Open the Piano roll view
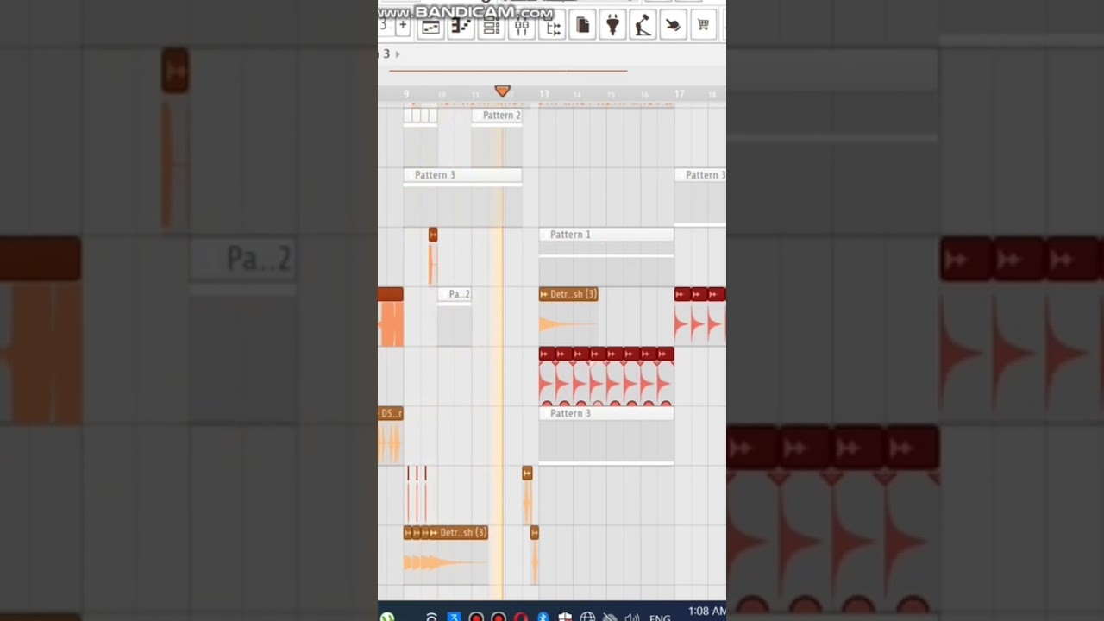The width and height of the screenshot is (1104, 621). pos(461,26)
